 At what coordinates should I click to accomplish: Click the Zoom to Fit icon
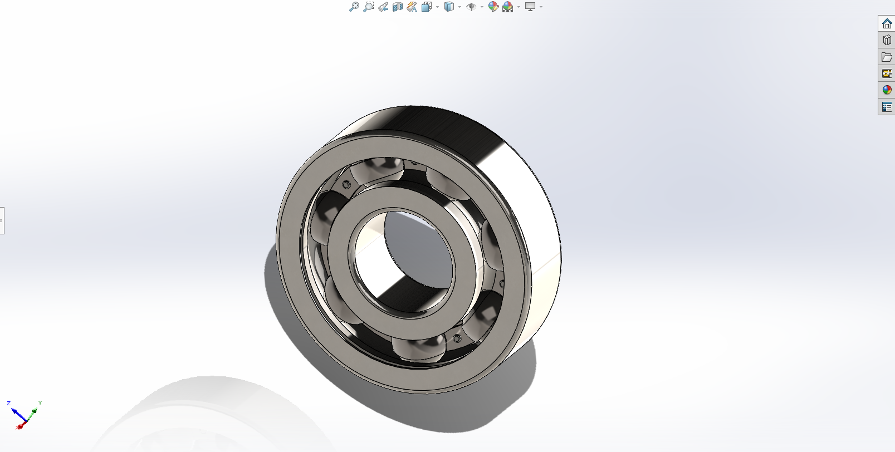coord(354,7)
